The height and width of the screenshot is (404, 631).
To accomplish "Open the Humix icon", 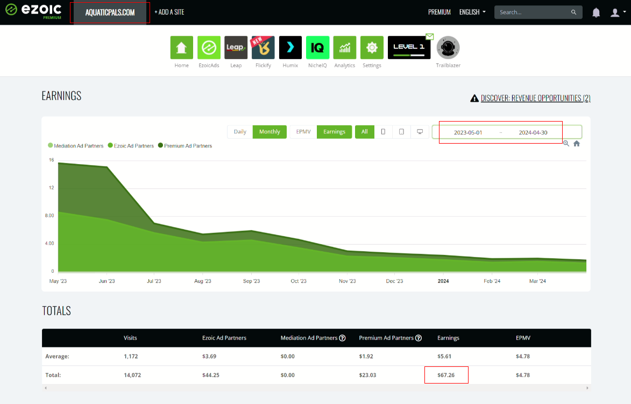I will (x=290, y=47).
